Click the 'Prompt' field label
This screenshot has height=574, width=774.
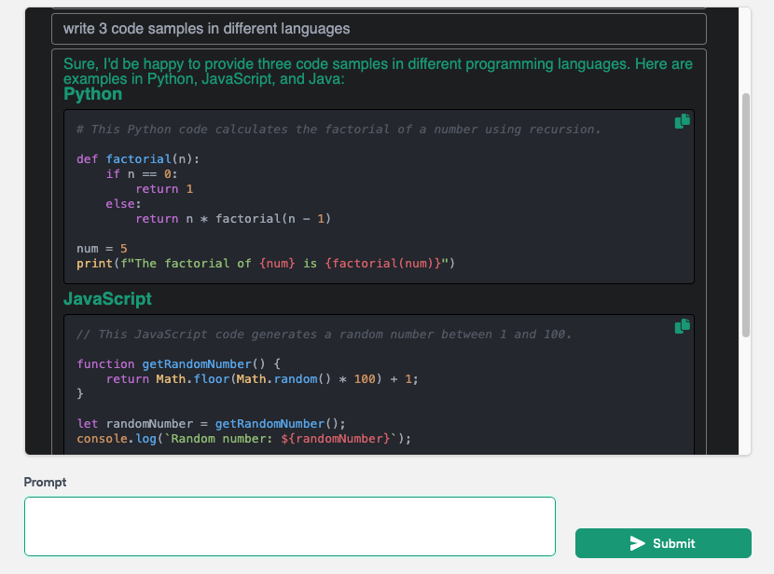coord(45,482)
